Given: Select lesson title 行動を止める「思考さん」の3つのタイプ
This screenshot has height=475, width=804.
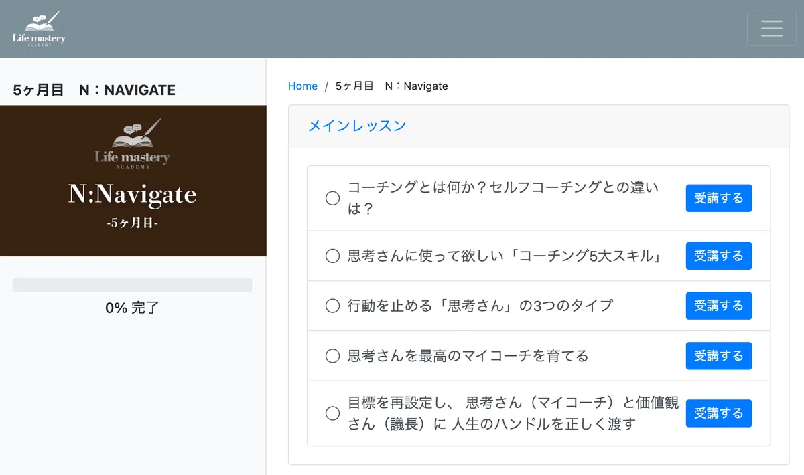Looking at the screenshot, I should (x=480, y=306).
